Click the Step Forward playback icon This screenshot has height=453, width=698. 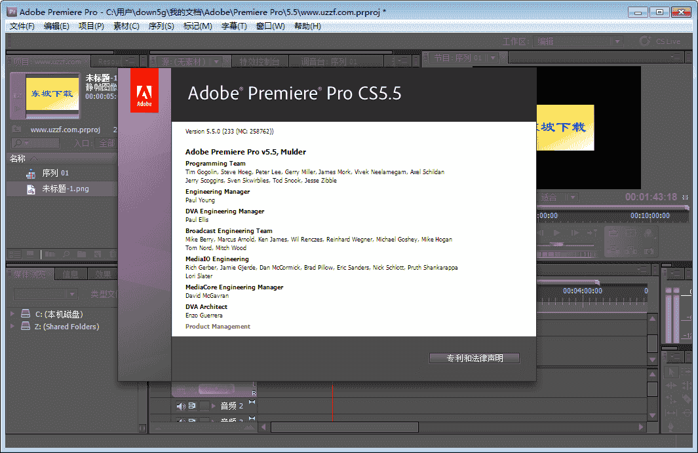(575, 232)
